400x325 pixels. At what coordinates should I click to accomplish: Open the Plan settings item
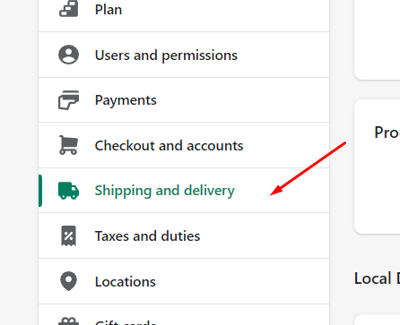[109, 10]
